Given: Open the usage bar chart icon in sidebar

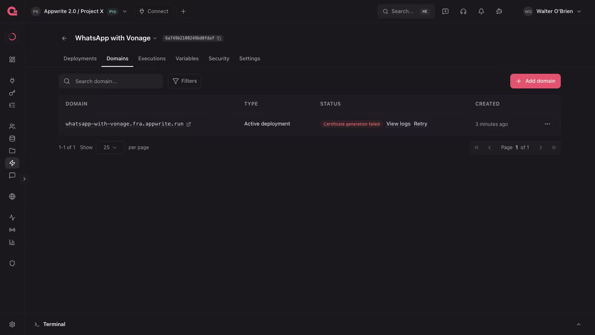Looking at the screenshot, I should pyautogui.click(x=12, y=242).
